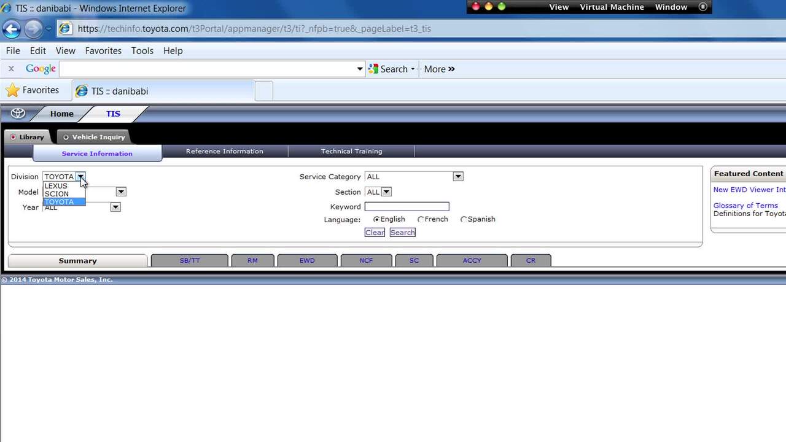Select the TIS portal tab

(113, 114)
